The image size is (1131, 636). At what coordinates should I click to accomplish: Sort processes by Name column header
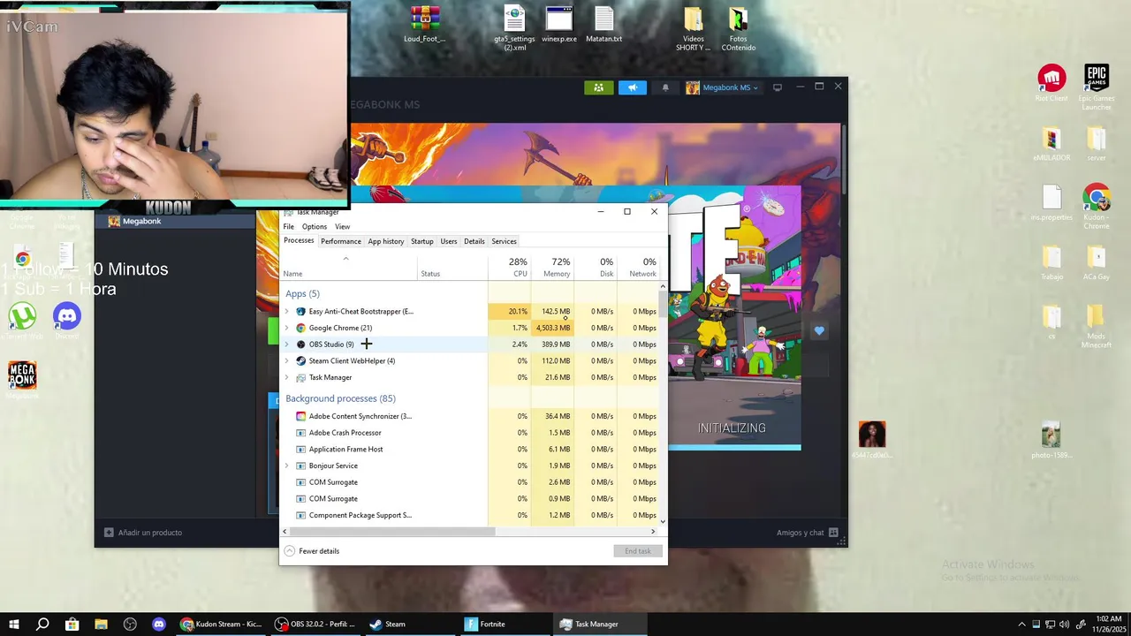(x=349, y=267)
